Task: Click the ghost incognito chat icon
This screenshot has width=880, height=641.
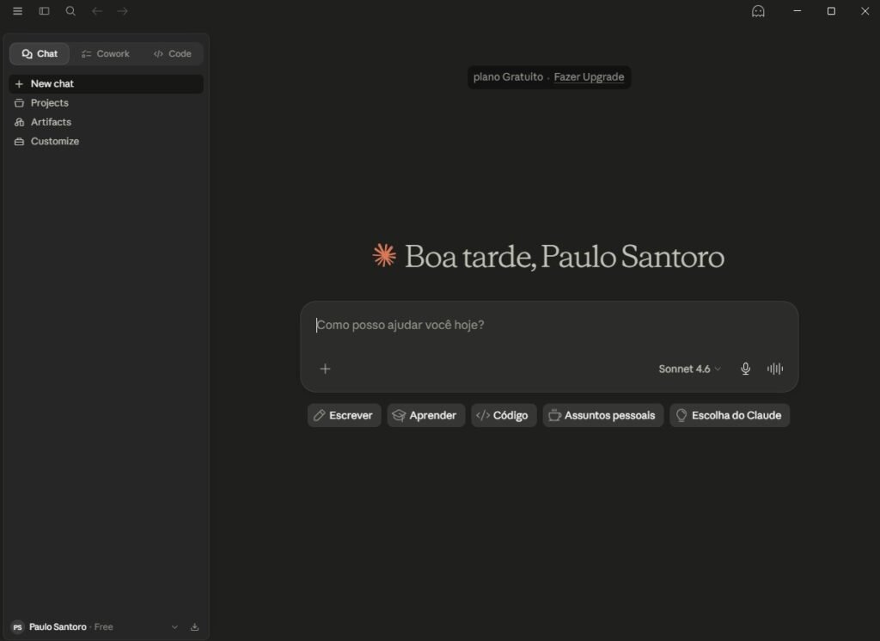Action: tap(758, 11)
